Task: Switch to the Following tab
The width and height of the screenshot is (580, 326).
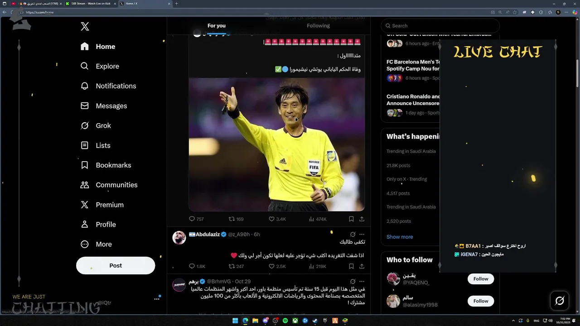Action: [318, 26]
